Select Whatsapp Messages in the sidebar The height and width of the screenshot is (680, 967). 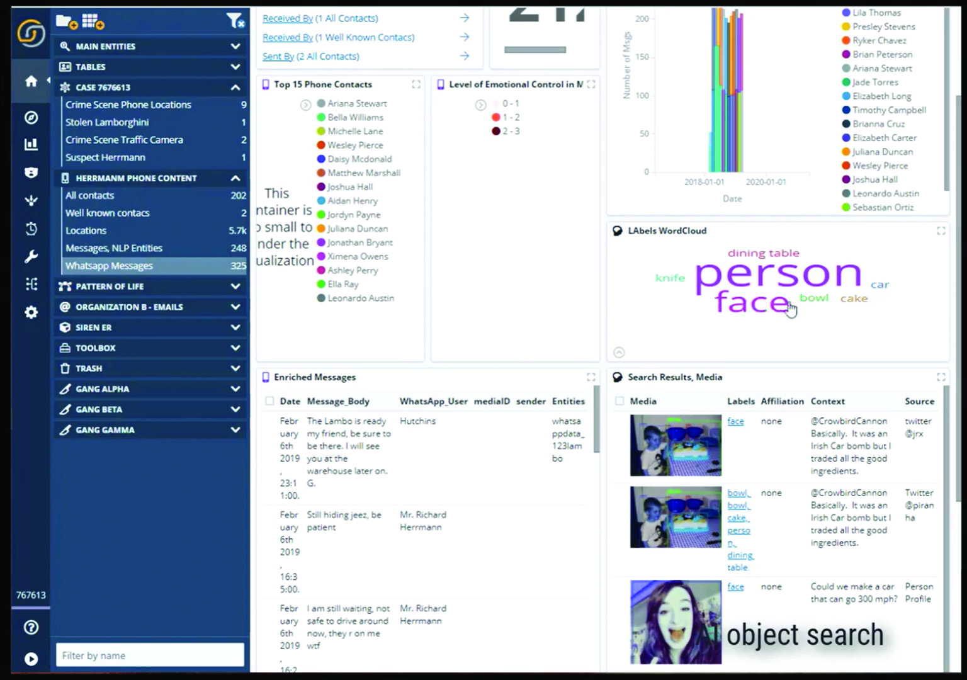tap(110, 266)
